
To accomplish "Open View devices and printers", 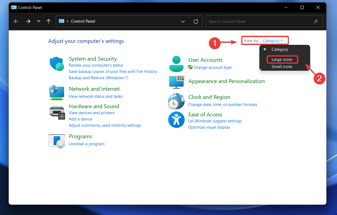I will [92, 113].
